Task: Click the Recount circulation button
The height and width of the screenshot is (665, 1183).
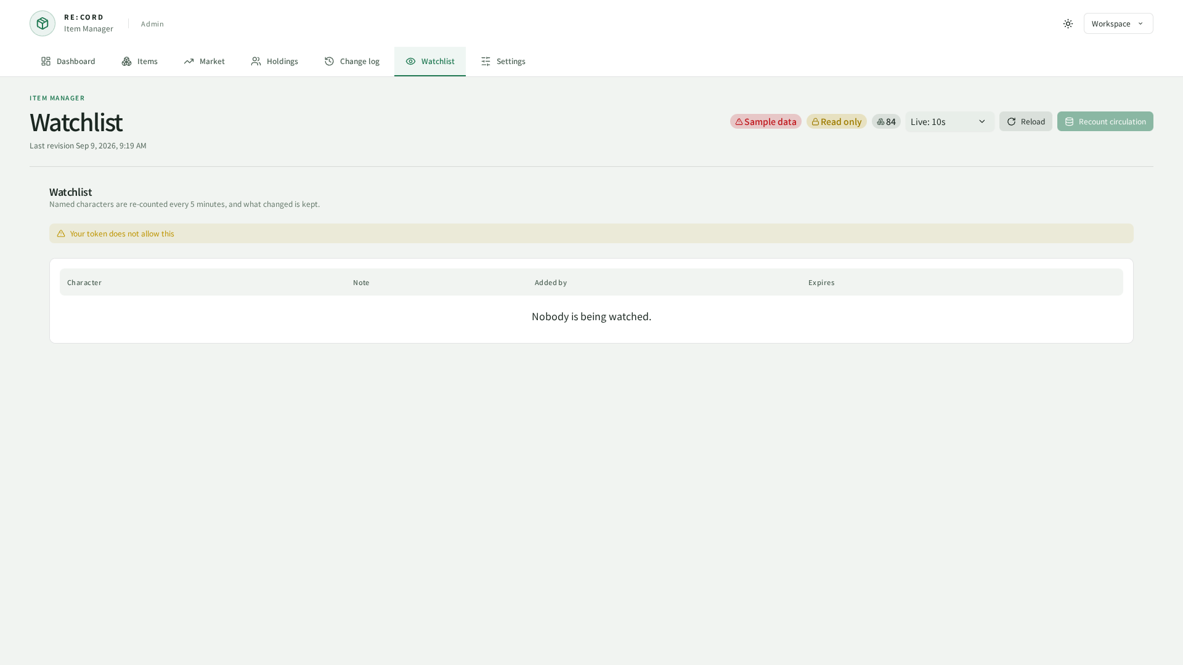Action: [x=1105, y=121]
